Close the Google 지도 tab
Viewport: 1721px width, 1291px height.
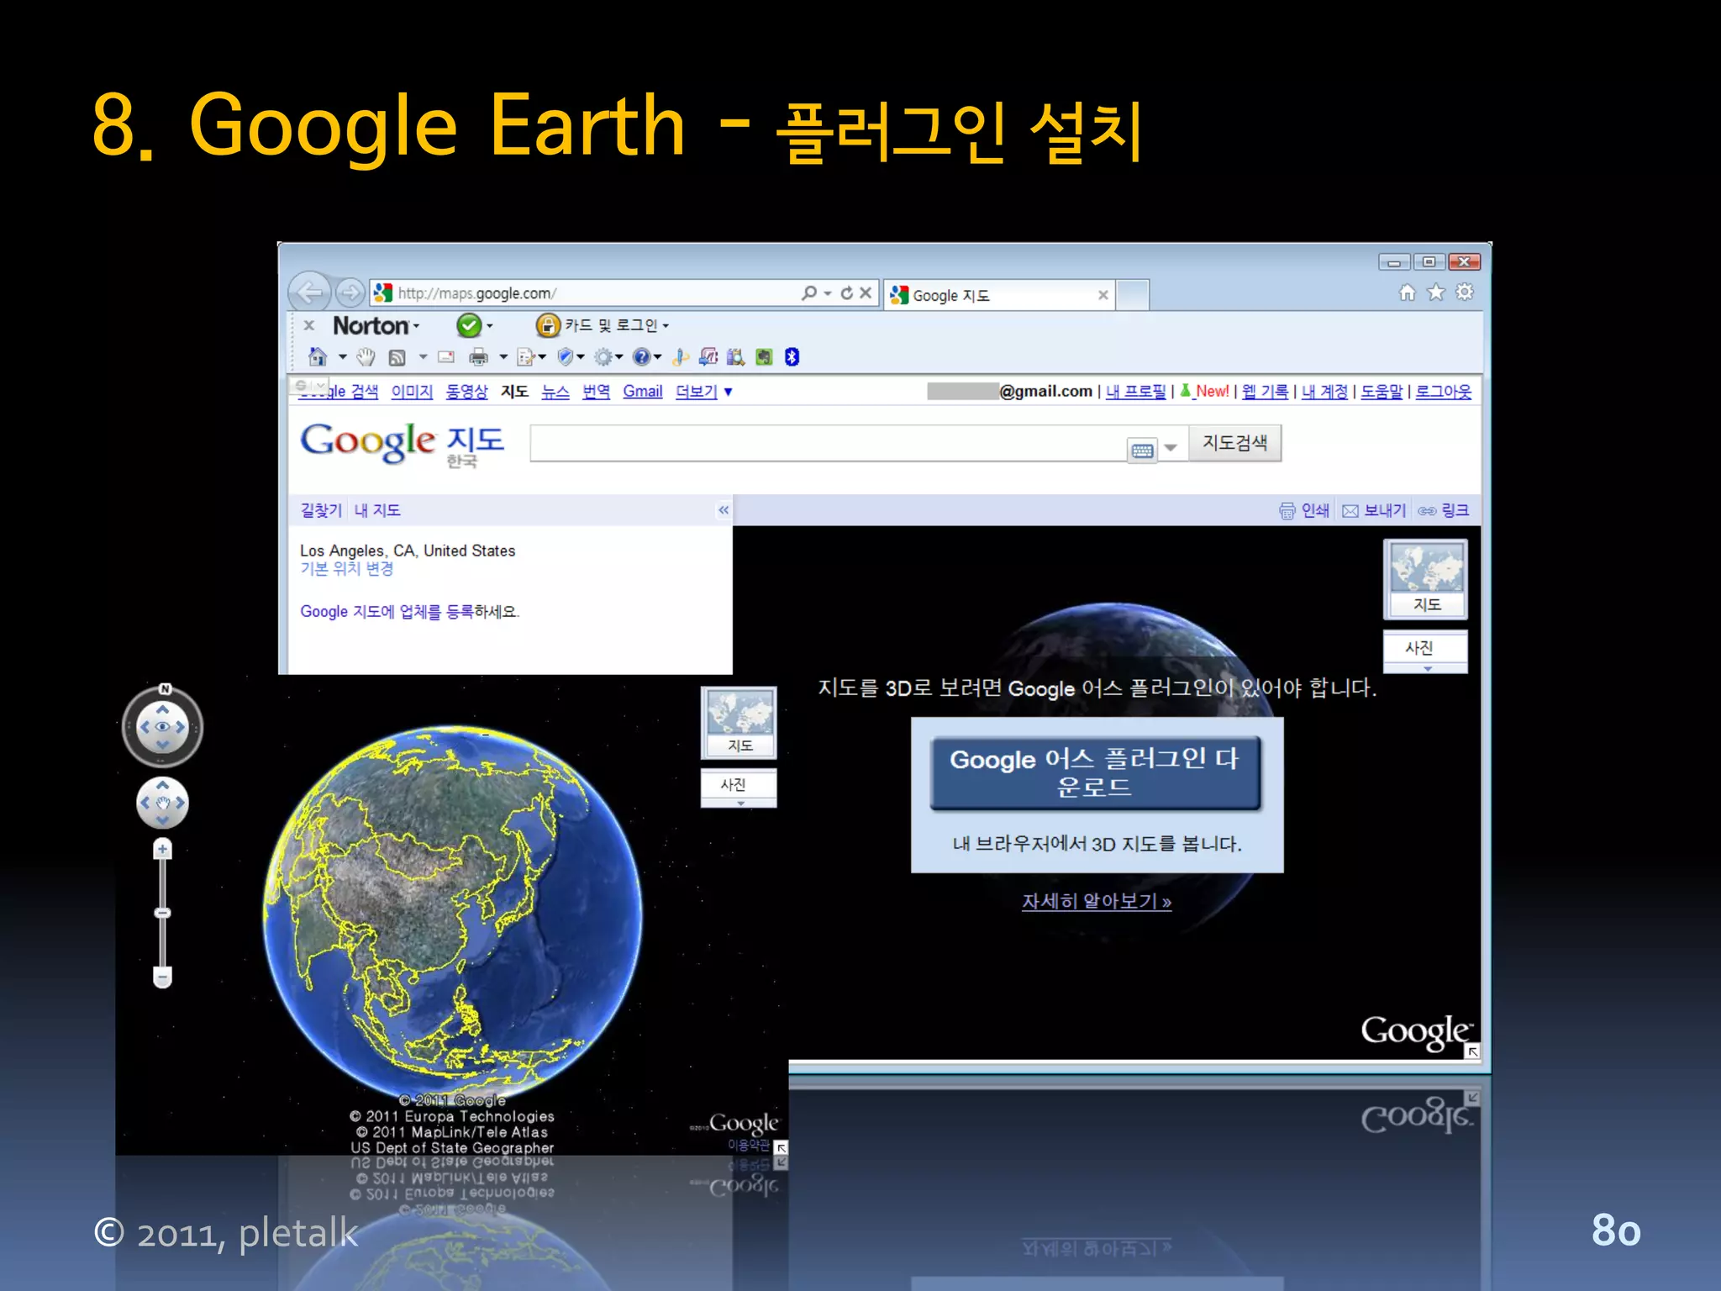[x=1103, y=295]
